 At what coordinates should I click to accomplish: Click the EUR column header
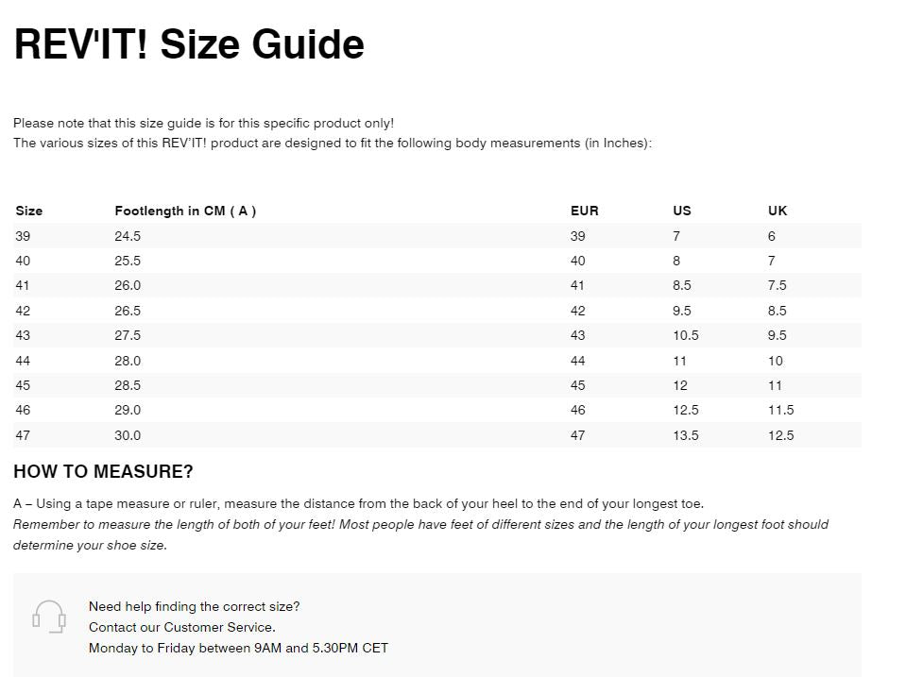(584, 211)
